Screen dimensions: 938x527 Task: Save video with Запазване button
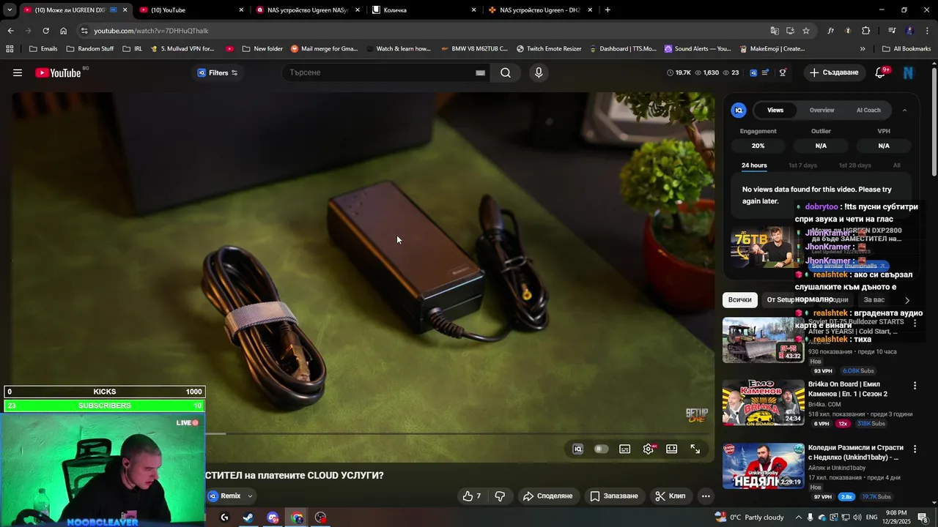click(x=614, y=496)
